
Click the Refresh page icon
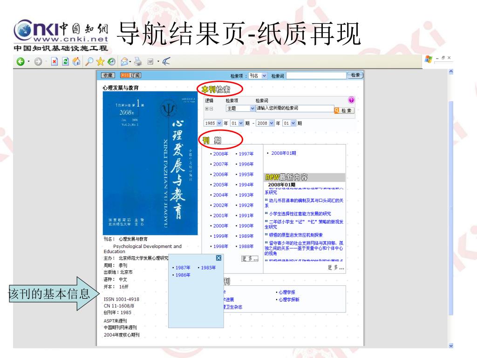pyautogui.click(x=65, y=62)
